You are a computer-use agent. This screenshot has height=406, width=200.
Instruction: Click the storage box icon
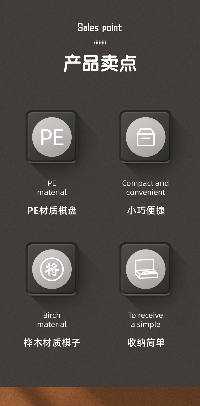click(146, 137)
